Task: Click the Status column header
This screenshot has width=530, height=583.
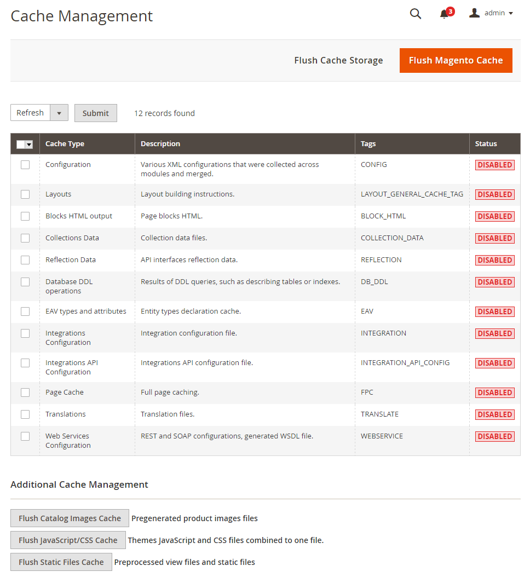Action: pos(486,144)
